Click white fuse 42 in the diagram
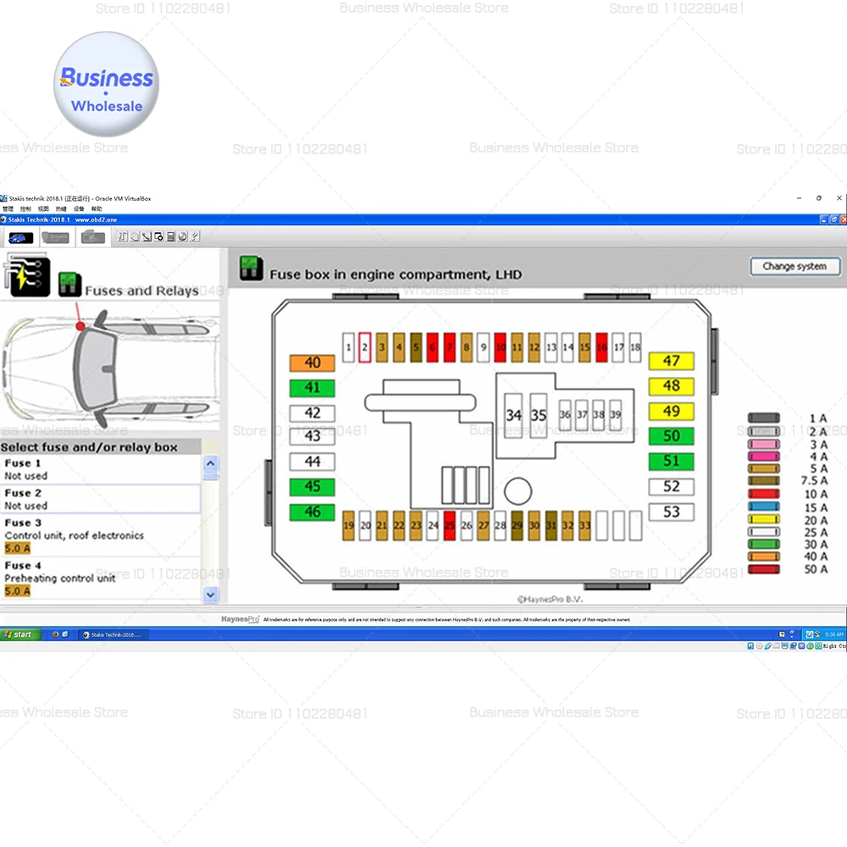This screenshot has width=847, height=847. click(x=313, y=414)
